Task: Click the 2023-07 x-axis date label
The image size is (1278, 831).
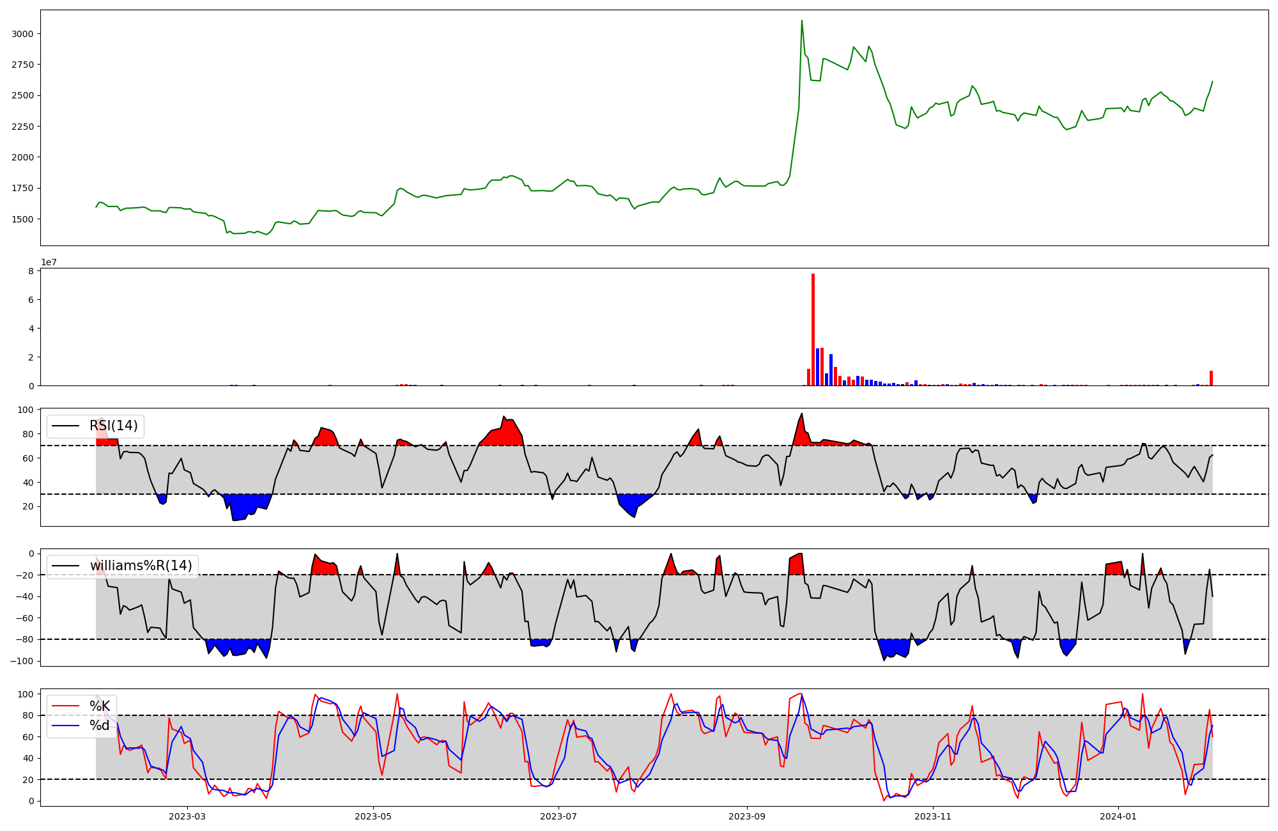Action: point(558,816)
